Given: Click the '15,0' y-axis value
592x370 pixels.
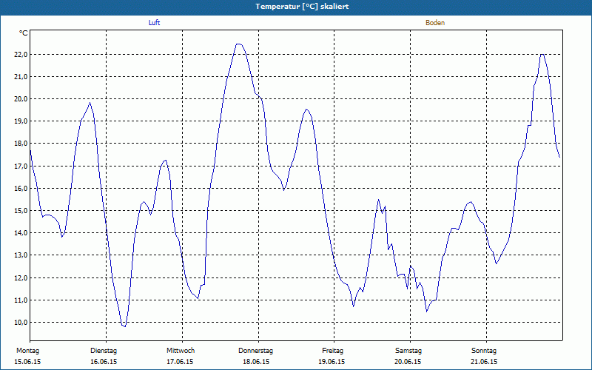Looking at the screenshot, I should [21, 211].
